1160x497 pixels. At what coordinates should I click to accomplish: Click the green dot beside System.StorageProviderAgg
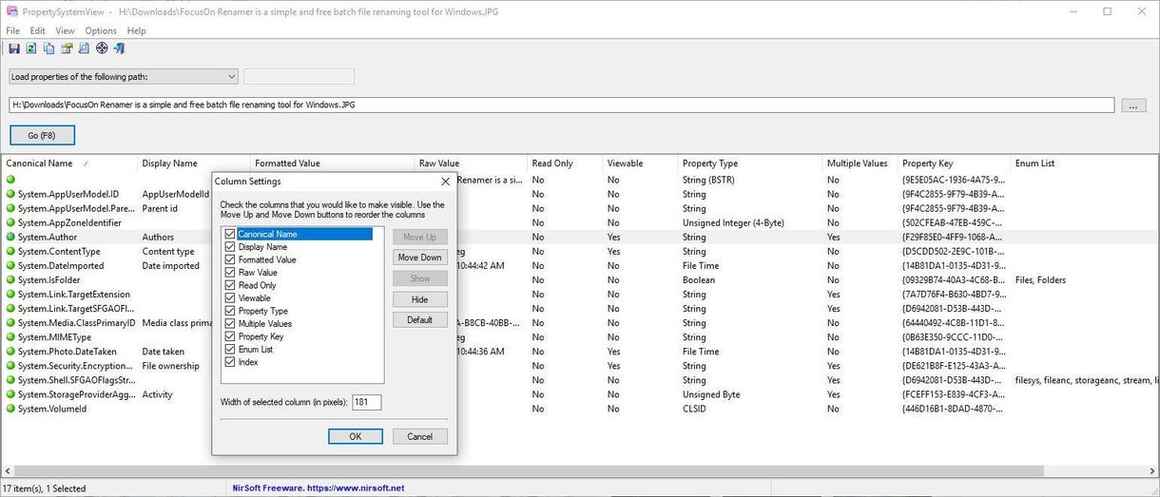pyautogui.click(x=11, y=393)
